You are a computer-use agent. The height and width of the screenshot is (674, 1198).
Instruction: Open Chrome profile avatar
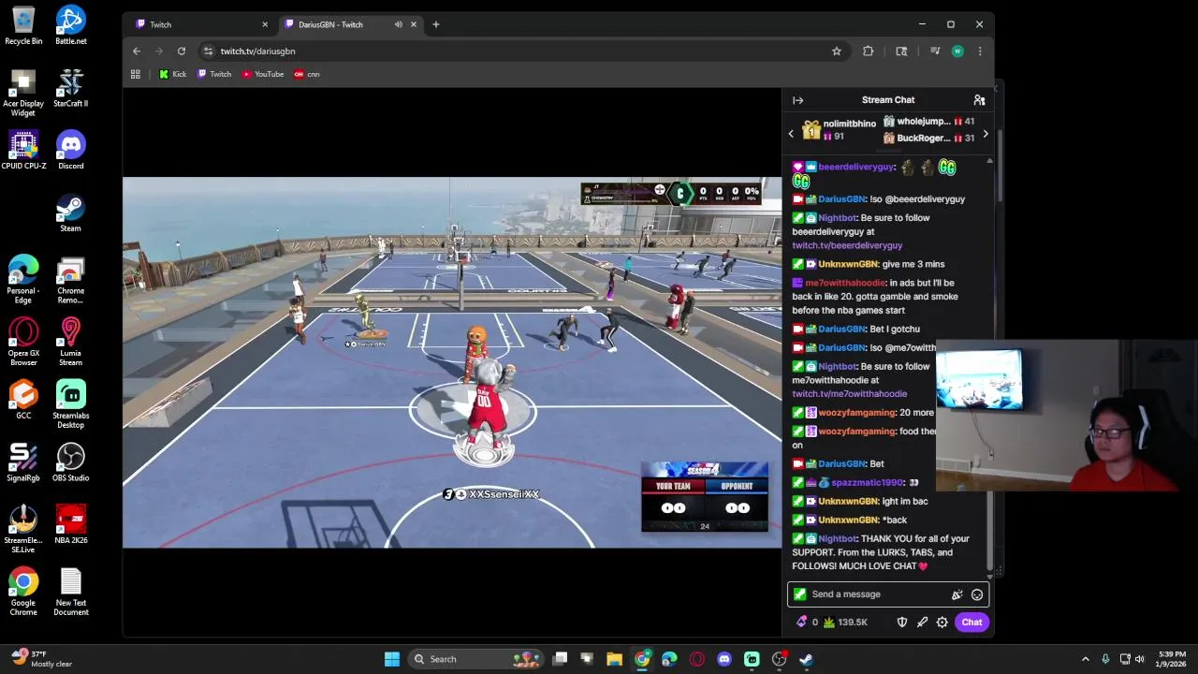pos(957,51)
